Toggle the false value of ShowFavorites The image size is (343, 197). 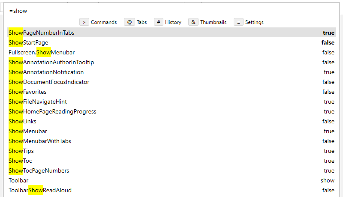328,92
